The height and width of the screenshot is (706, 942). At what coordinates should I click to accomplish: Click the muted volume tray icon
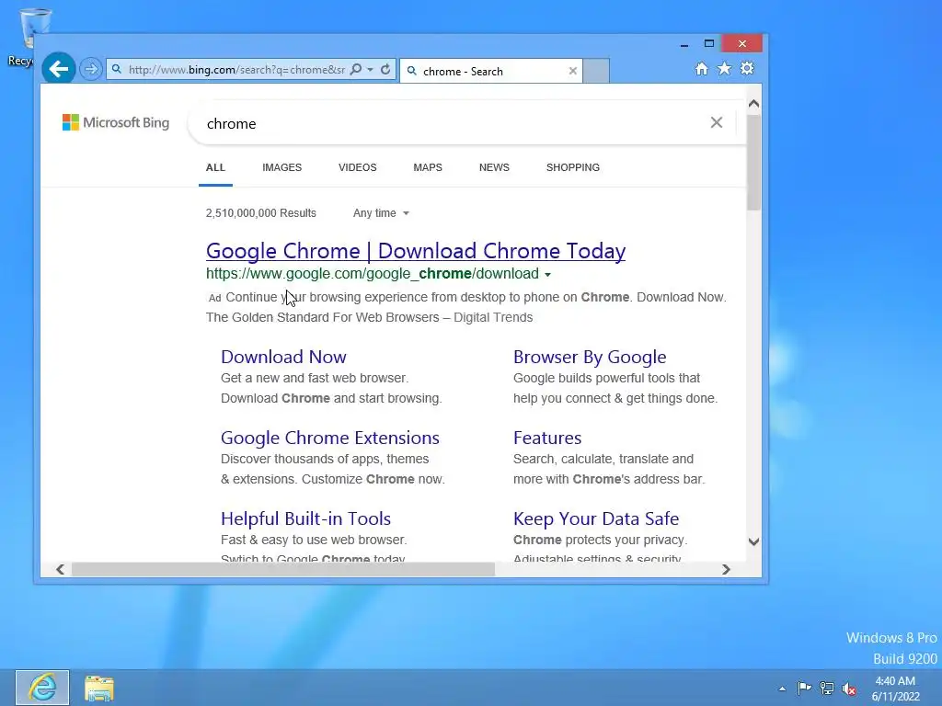coord(849,689)
